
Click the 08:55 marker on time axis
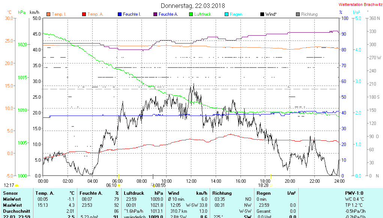click(x=161, y=185)
